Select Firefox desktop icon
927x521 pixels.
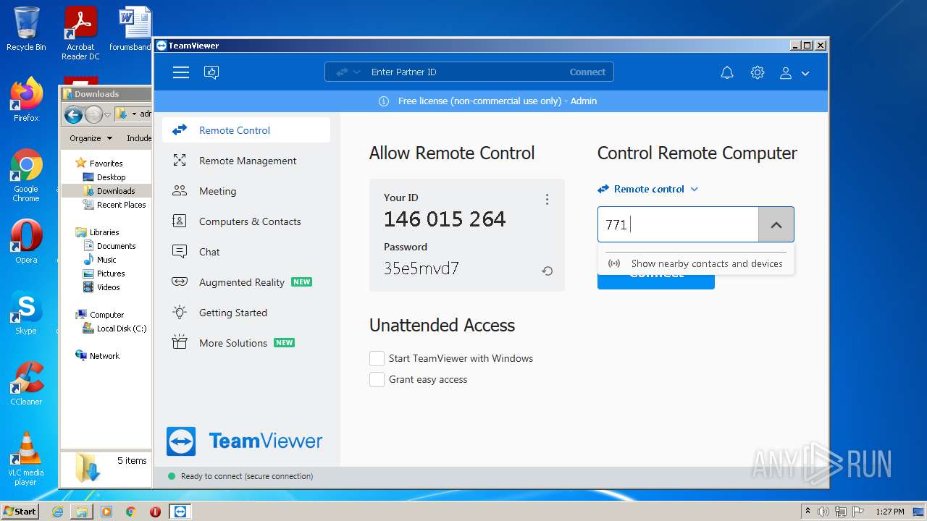coord(26,100)
